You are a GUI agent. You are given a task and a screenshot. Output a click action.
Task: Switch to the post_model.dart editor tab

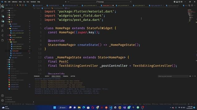[123, 5]
